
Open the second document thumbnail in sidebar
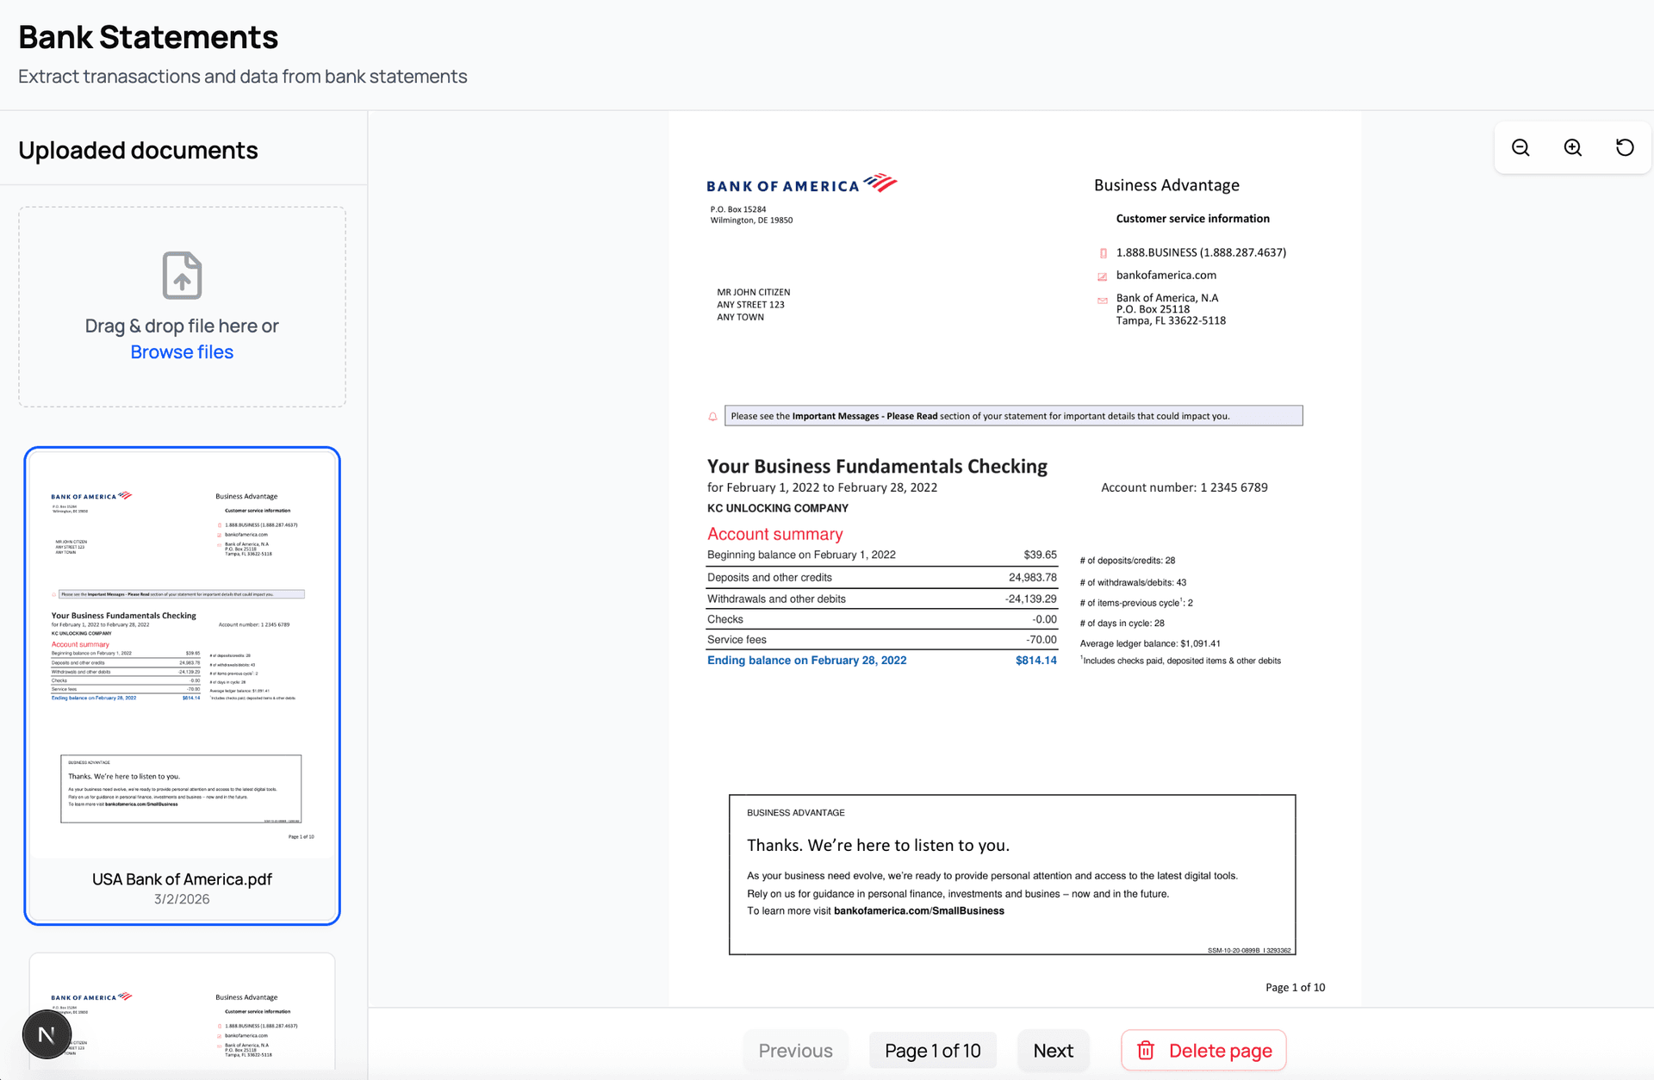181,1016
